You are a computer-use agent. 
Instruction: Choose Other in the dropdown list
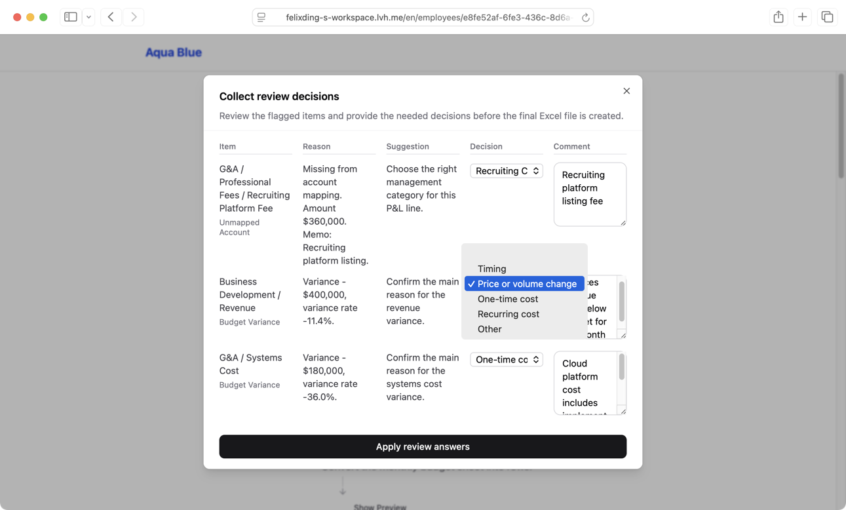pos(524,329)
